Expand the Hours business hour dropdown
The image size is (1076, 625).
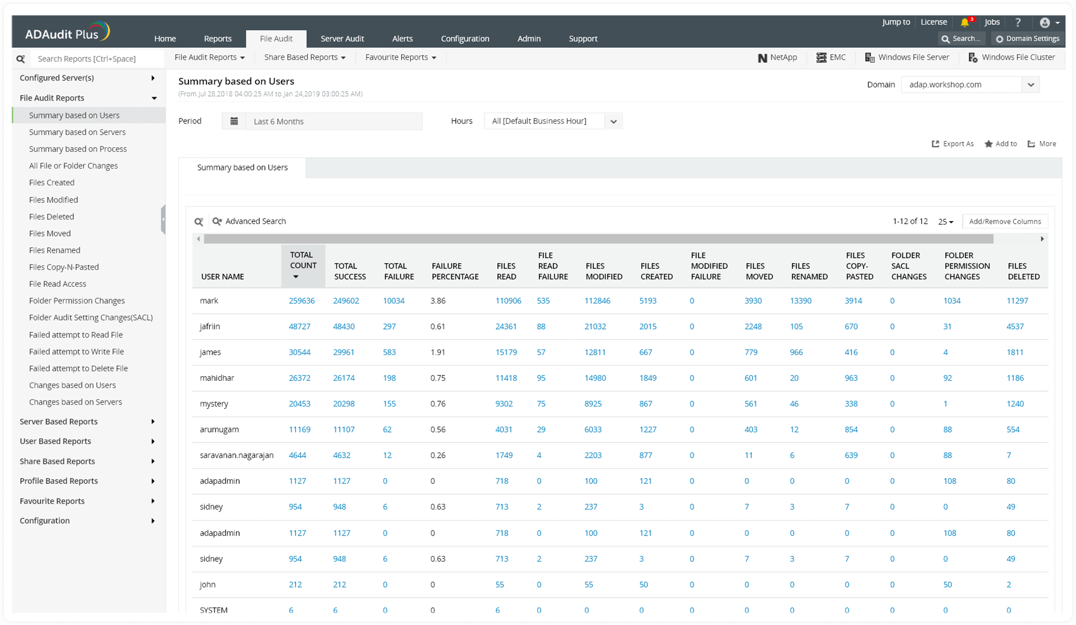[613, 121]
